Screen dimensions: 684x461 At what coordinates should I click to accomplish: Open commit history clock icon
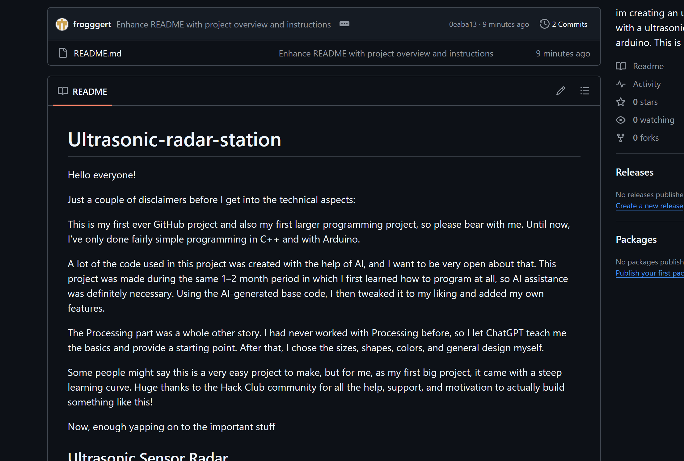(x=544, y=24)
